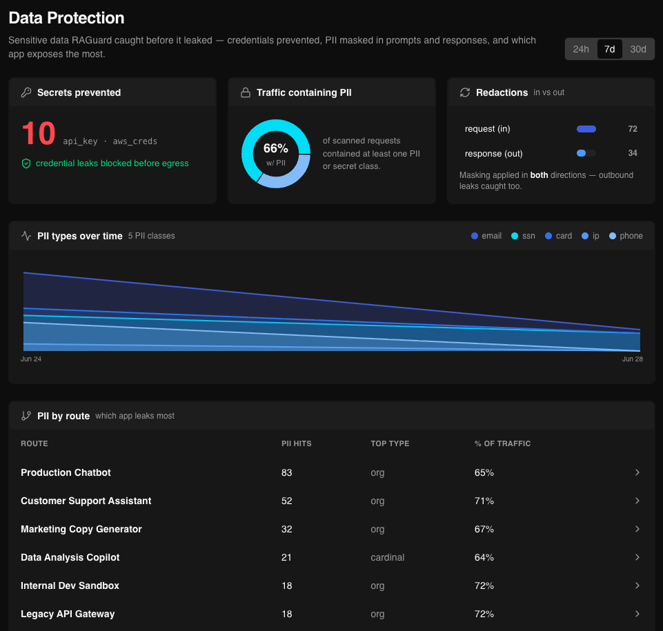
Task: Click the 65% of traffic cell
Action: 484,472
